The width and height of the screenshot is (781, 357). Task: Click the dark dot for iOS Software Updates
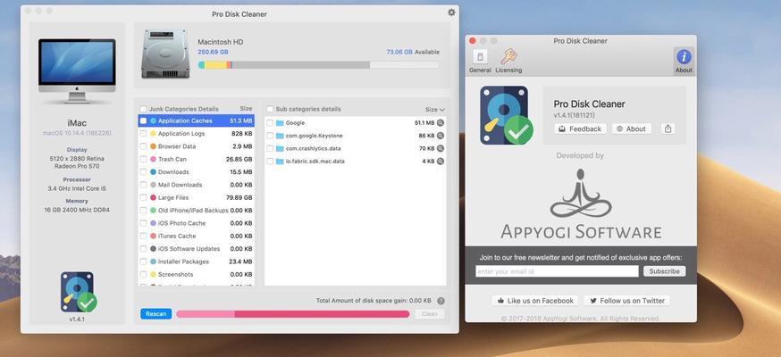154,249
